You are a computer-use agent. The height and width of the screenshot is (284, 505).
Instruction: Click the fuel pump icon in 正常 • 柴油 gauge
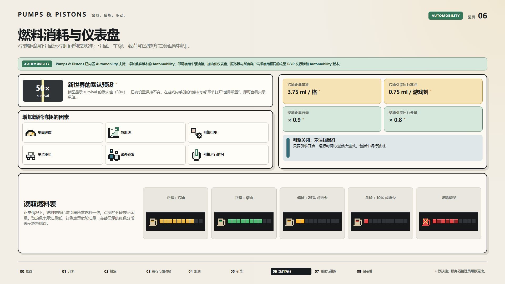(221, 222)
